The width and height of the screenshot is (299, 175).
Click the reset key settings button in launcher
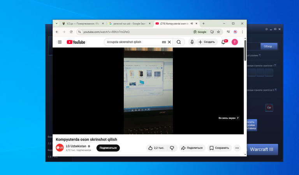coord(252,125)
